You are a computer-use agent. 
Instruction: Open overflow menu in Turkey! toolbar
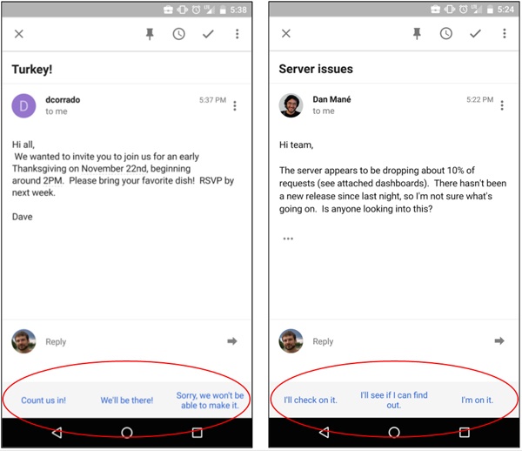pyautogui.click(x=237, y=34)
